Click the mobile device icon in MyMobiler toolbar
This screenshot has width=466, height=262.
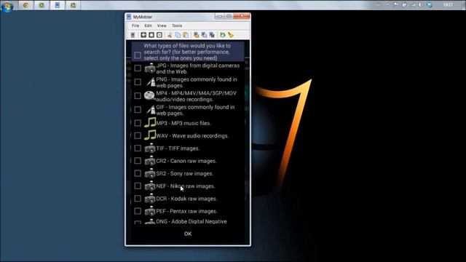(133, 35)
